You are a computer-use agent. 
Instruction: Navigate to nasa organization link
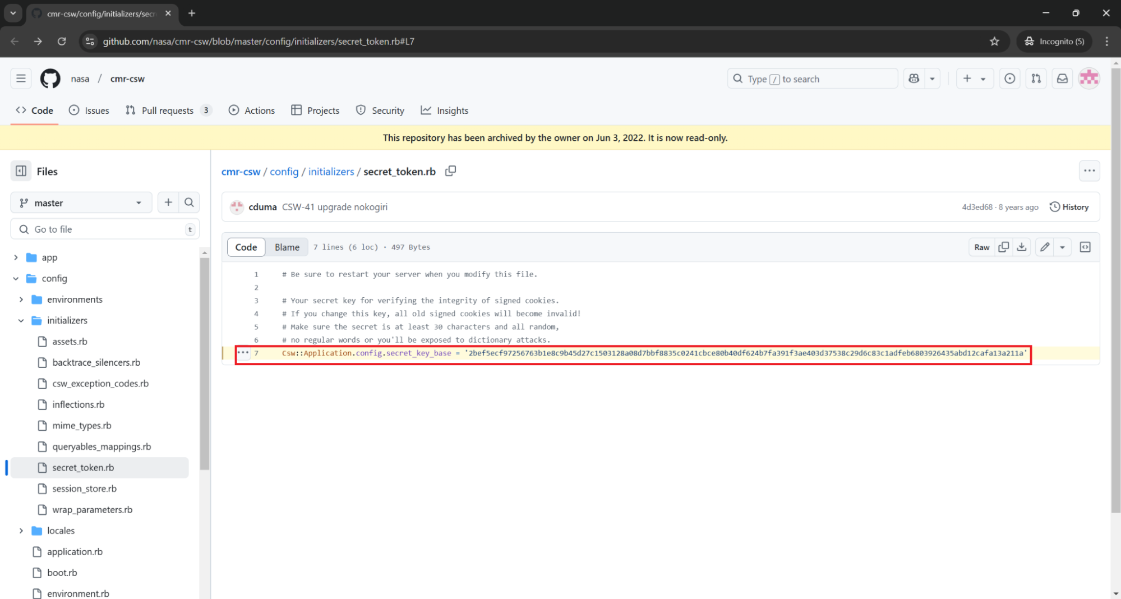click(80, 79)
